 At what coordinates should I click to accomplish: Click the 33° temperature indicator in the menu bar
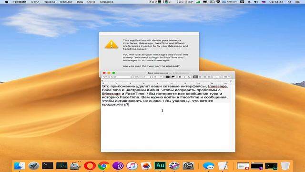point(189,2)
